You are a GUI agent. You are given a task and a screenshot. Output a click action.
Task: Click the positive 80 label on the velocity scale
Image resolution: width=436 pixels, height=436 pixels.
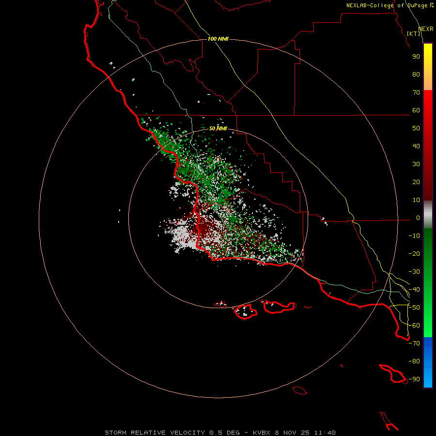[416, 75]
